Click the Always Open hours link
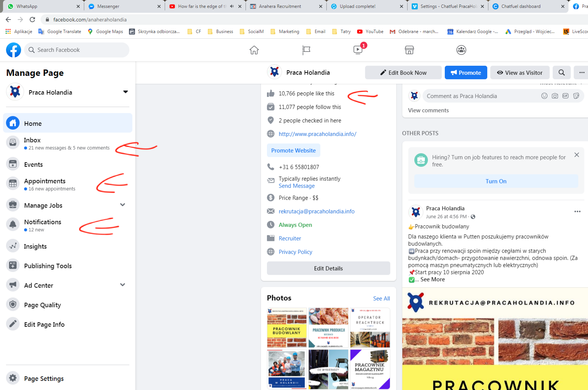This screenshot has width=588, height=390. [295, 225]
